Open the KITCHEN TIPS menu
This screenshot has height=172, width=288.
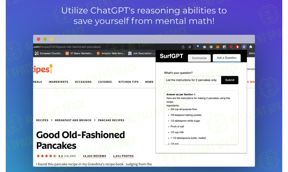coord(128,82)
